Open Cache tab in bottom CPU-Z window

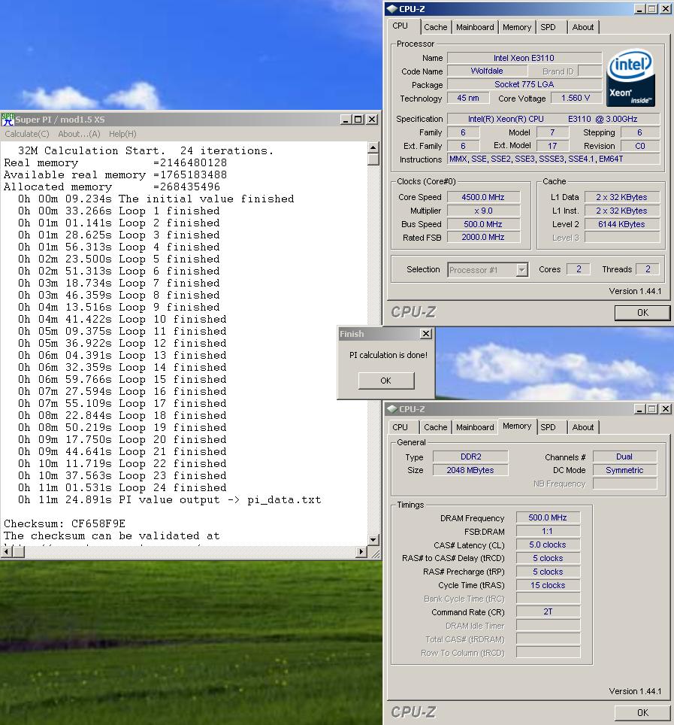coord(436,427)
